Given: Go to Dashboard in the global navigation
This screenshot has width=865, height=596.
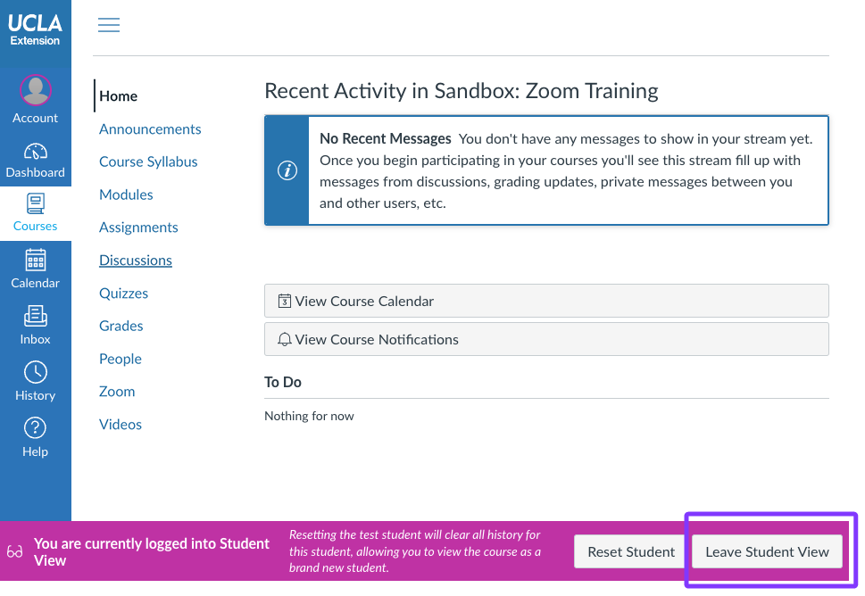Looking at the screenshot, I should point(36,161).
